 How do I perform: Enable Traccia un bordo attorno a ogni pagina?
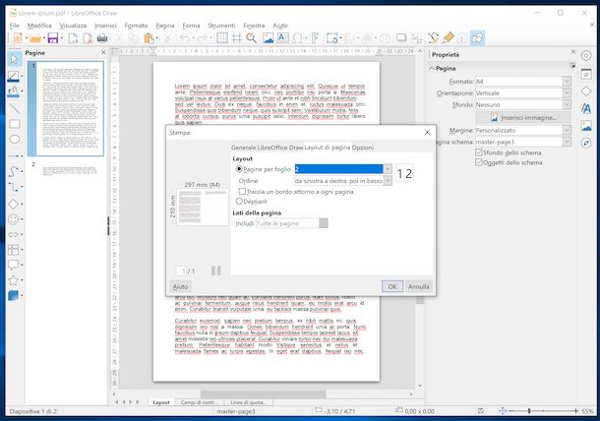[242, 191]
